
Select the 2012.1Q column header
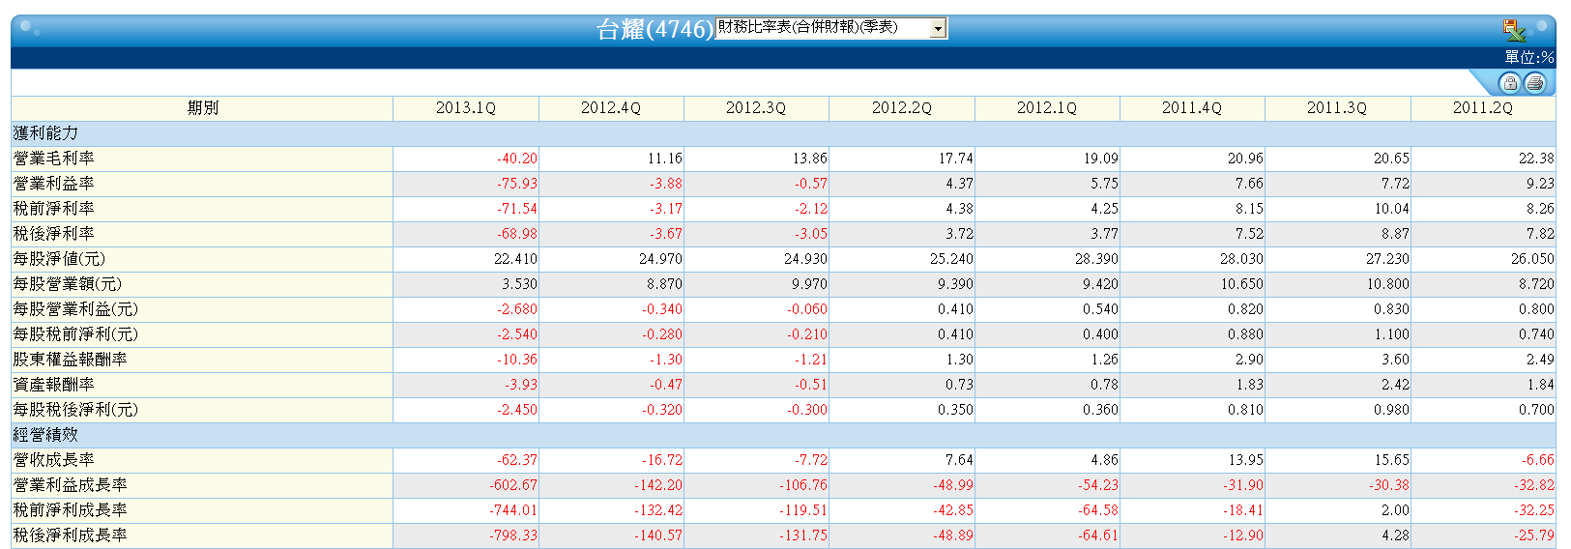pyautogui.click(x=1047, y=108)
